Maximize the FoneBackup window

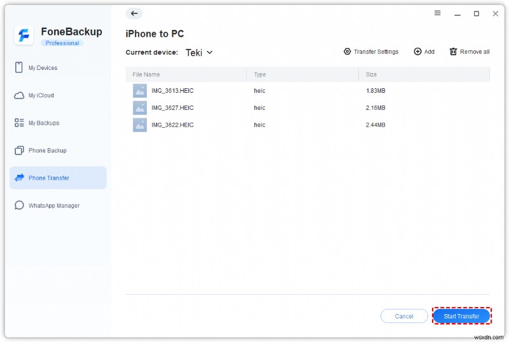coord(476,13)
